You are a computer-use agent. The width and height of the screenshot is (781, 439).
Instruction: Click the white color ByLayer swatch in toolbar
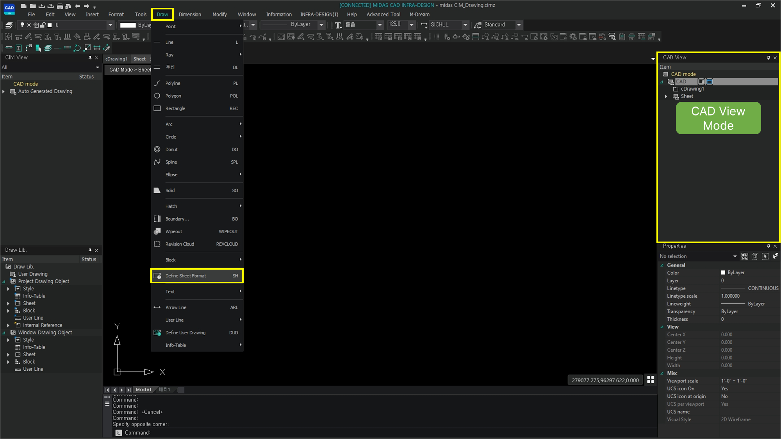point(128,25)
